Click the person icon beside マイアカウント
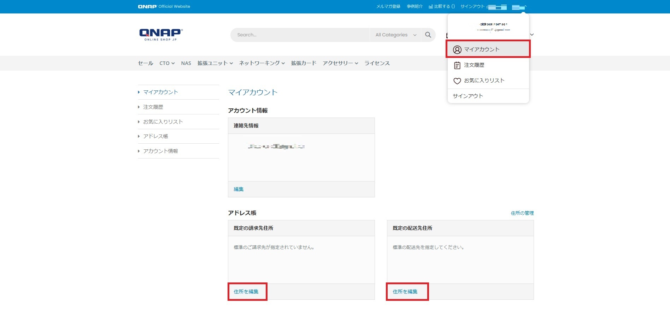 tap(457, 49)
